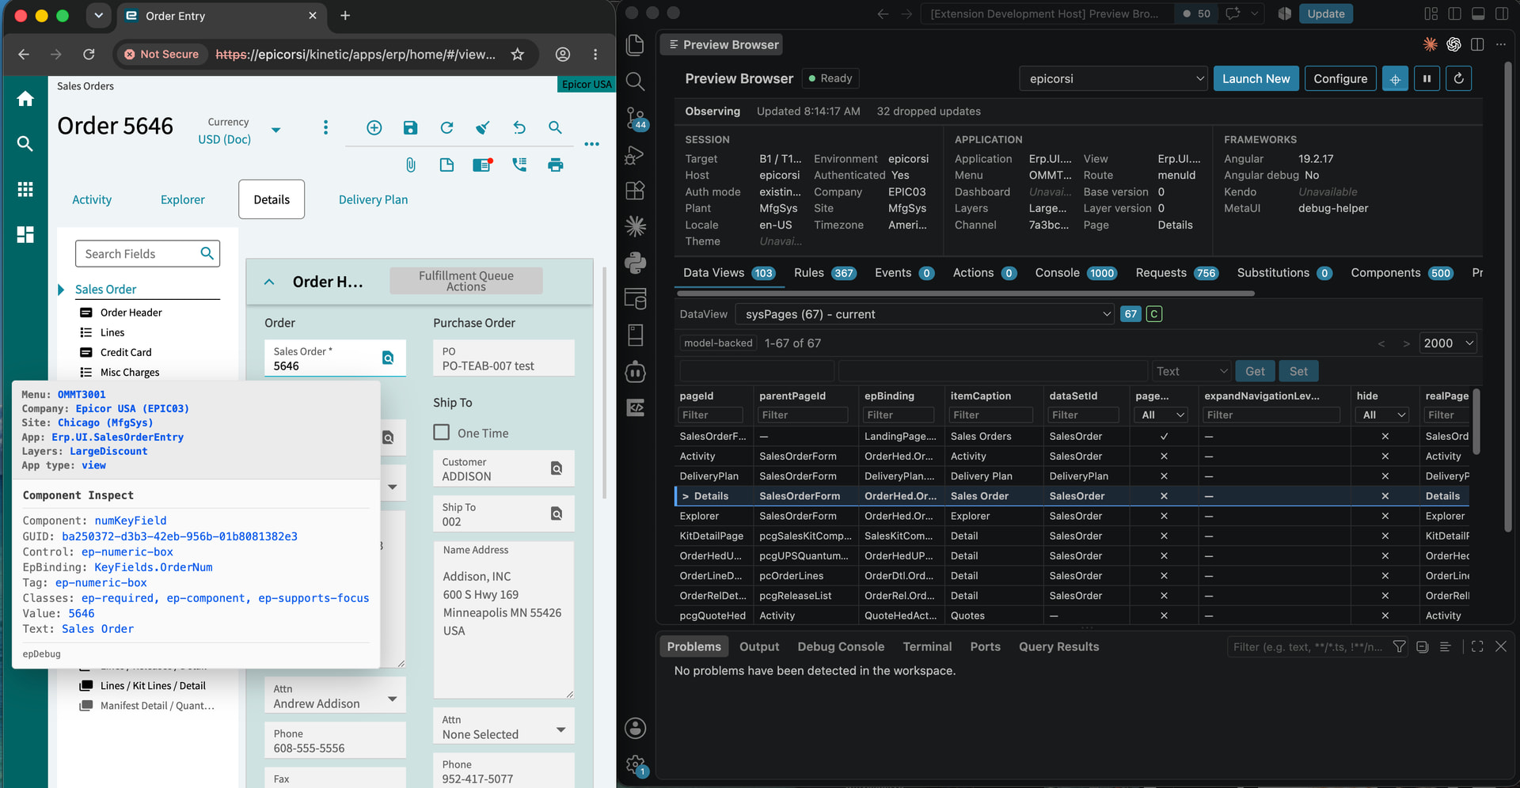Click the search icon beside Sales Order number field
Screen dimensions: 1520x788
pyautogui.click(x=388, y=358)
